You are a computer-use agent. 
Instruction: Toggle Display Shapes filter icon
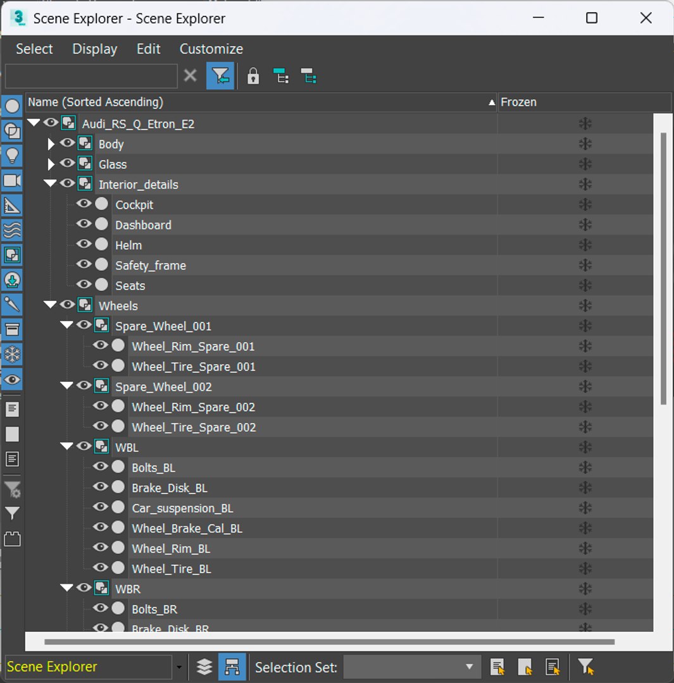click(x=12, y=131)
